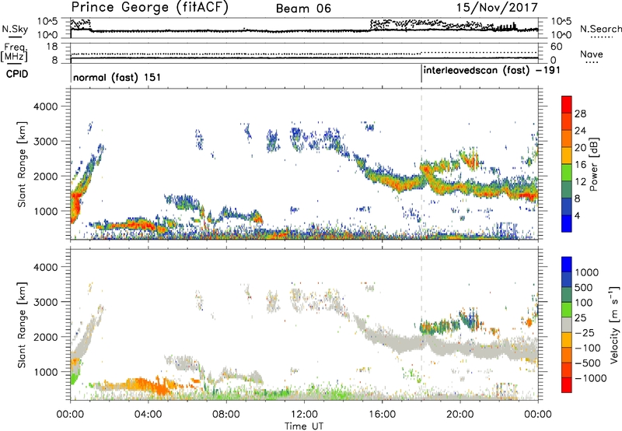Click the power panel 'Slant Range [km]' label
622x431 pixels.
tap(22, 164)
